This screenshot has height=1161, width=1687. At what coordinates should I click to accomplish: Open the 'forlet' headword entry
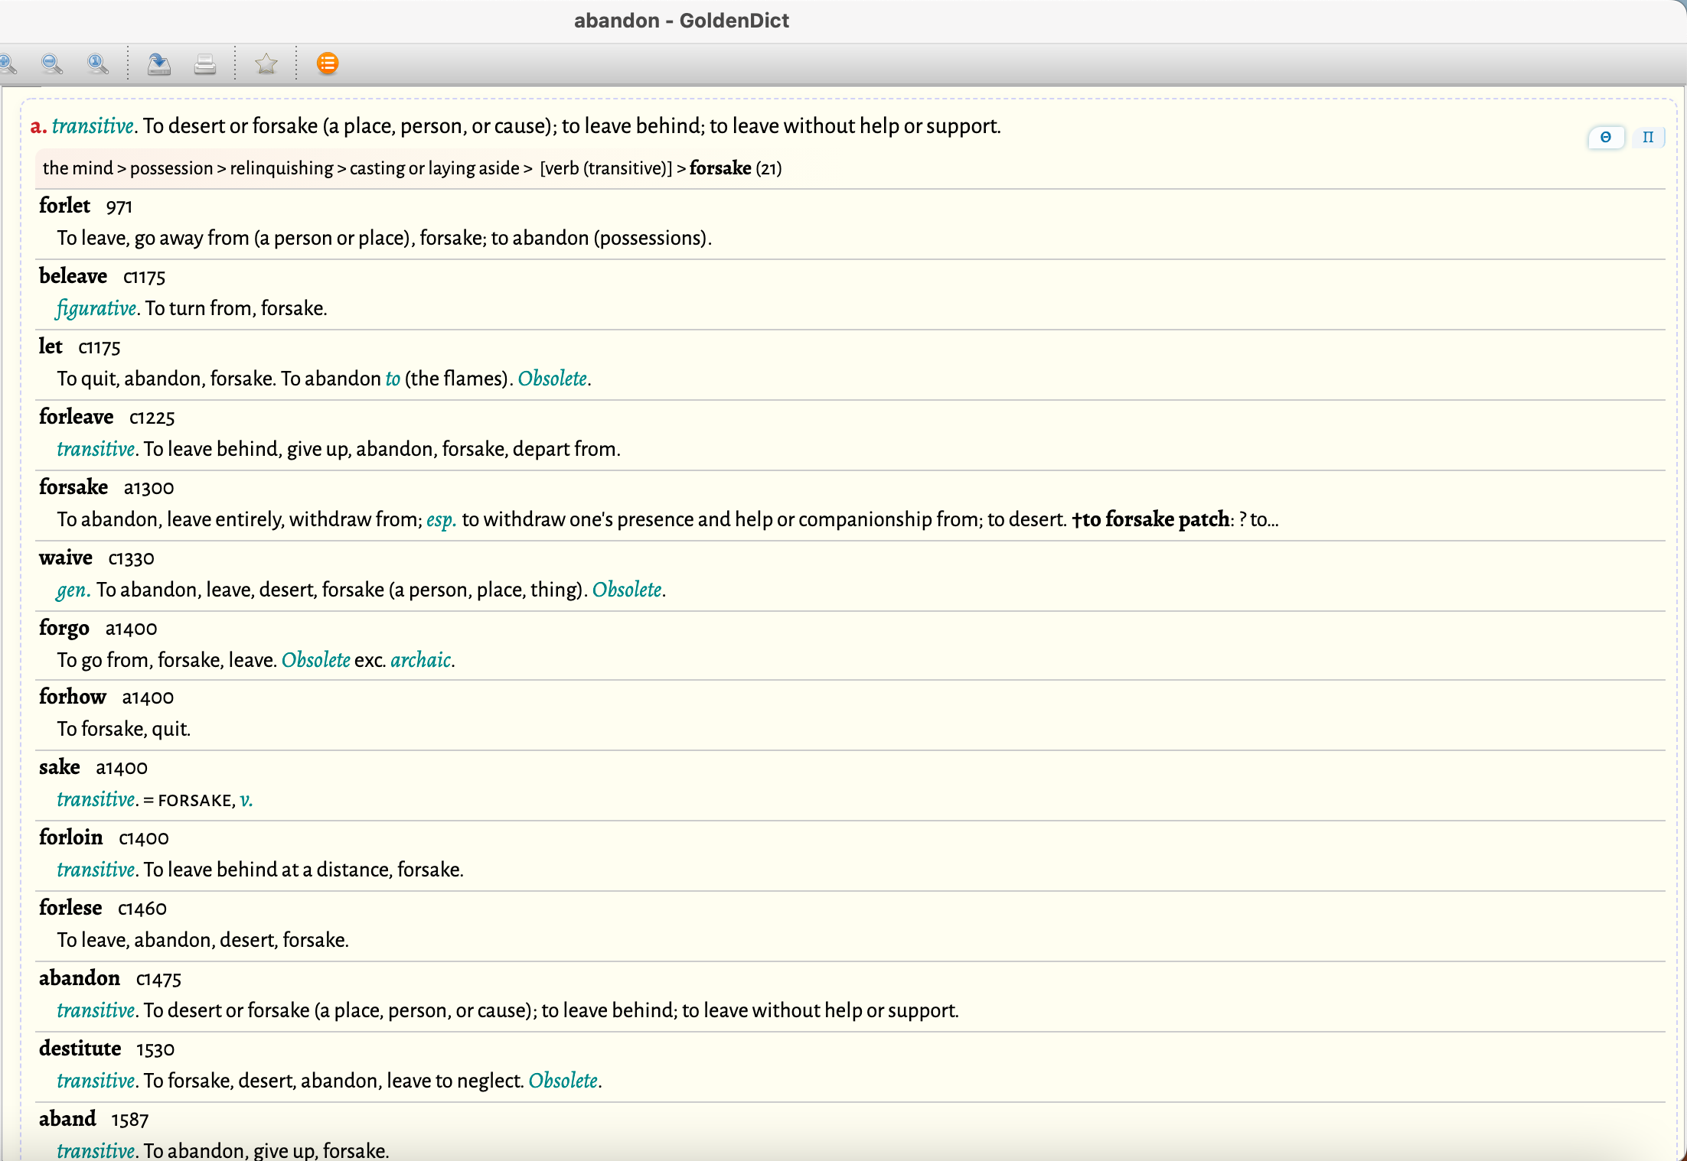coord(64,206)
